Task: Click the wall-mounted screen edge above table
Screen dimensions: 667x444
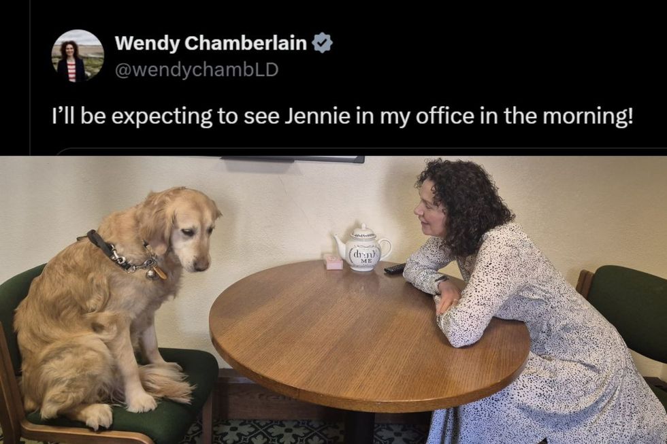Action: point(293,159)
